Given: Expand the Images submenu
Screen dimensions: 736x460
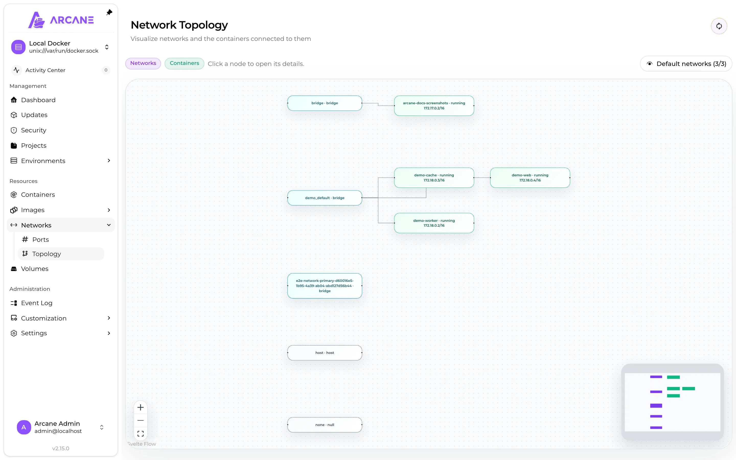Looking at the screenshot, I should [x=109, y=210].
